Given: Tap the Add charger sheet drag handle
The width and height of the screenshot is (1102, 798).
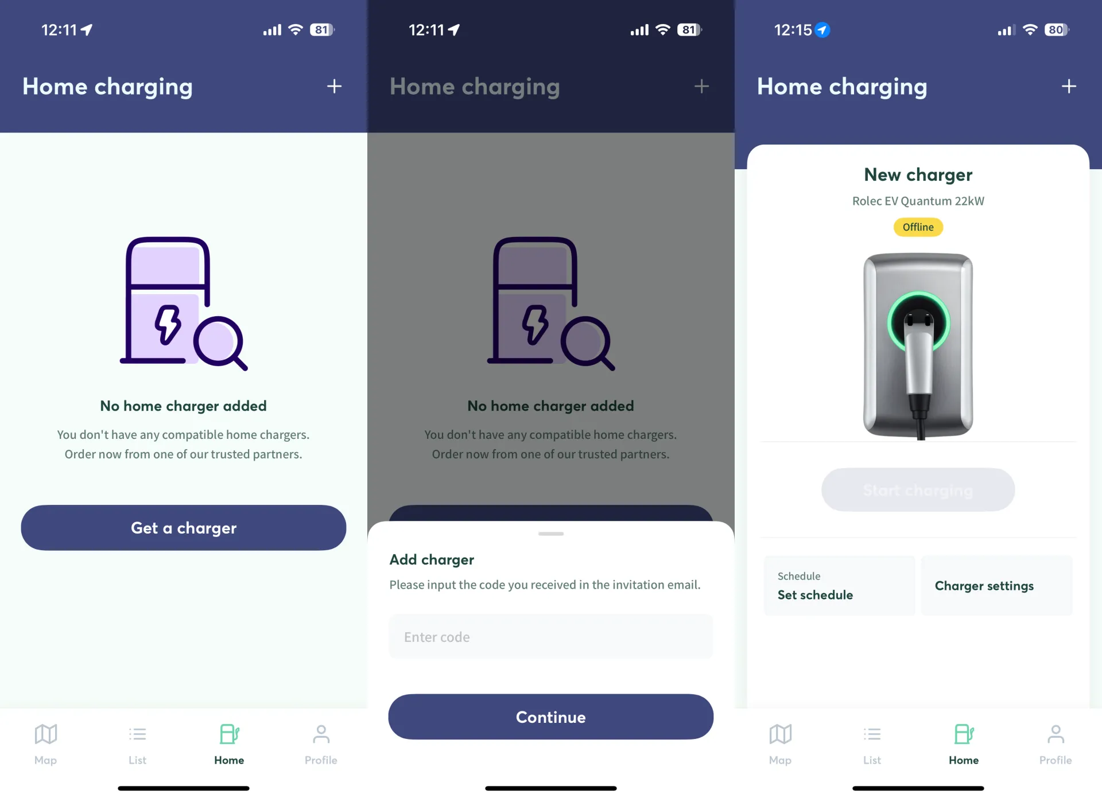Looking at the screenshot, I should pos(551,534).
